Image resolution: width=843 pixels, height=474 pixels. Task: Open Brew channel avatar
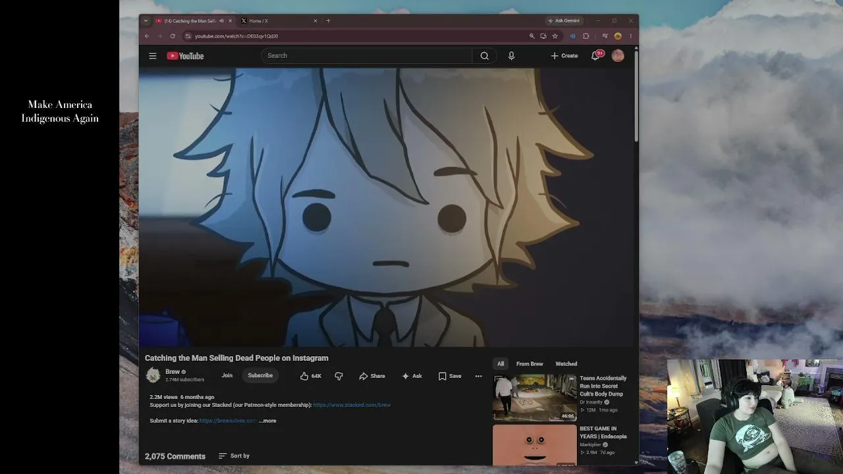pos(153,375)
